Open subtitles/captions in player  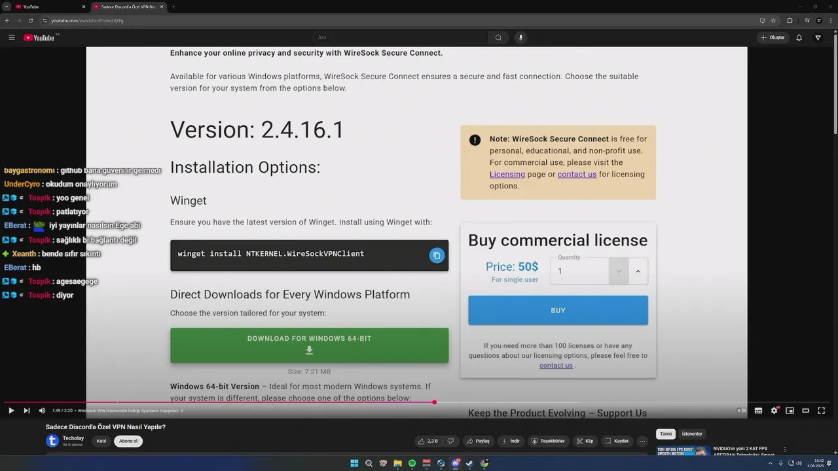pos(758,411)
